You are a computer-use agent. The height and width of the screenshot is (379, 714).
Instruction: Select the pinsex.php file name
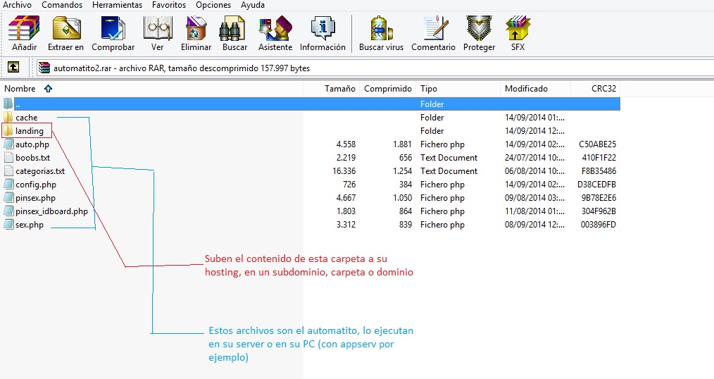(35, 198)
